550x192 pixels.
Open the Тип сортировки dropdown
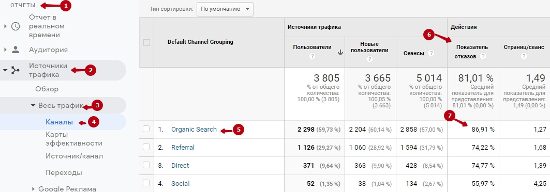click(225, 9)
